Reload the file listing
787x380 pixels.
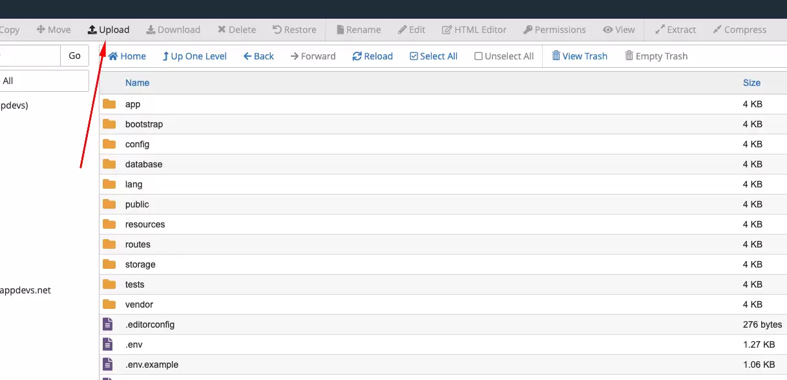click(x=373, y=56)
